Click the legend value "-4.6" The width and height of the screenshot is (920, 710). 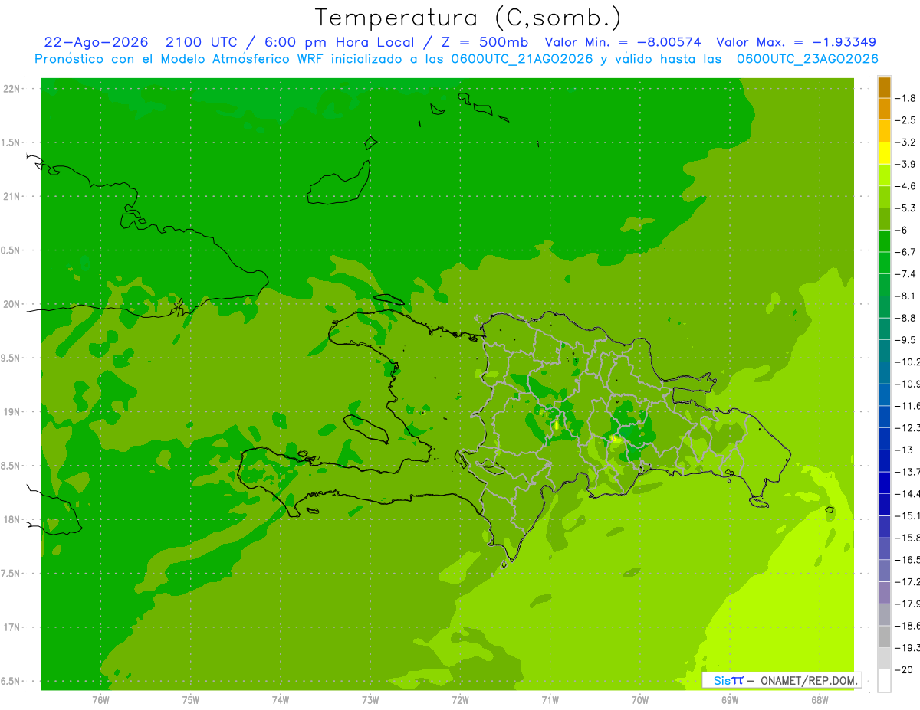(905, 186)
